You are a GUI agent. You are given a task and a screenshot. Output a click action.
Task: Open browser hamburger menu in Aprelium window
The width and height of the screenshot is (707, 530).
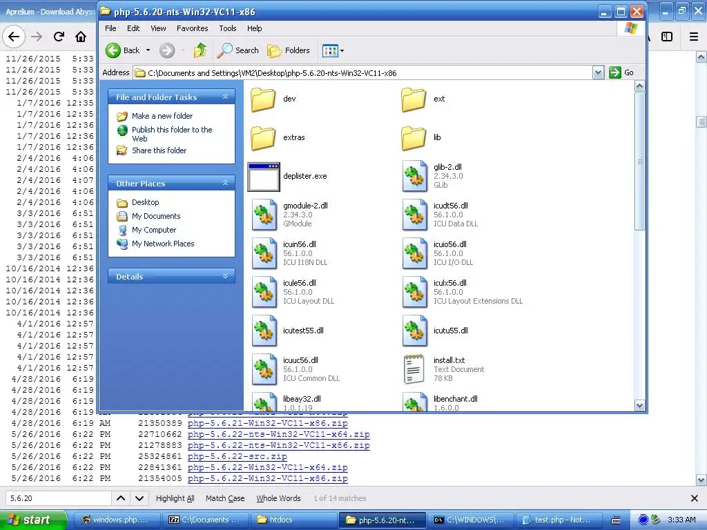[x=694, y=37]
